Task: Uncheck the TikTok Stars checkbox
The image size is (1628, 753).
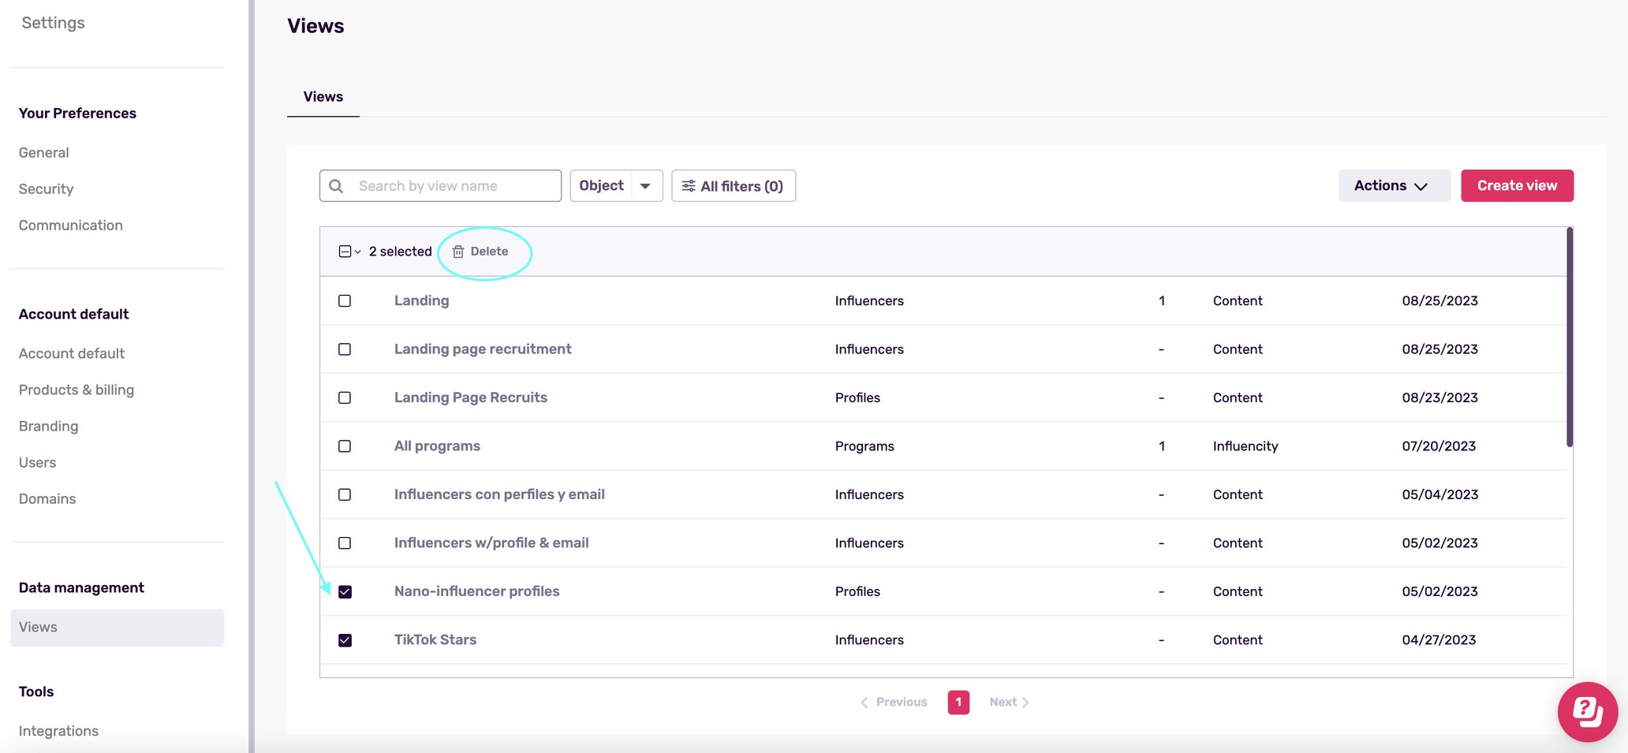Action: (x=345, y=640)
